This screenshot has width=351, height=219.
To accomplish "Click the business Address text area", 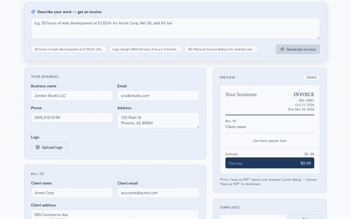I will (158, 120).
